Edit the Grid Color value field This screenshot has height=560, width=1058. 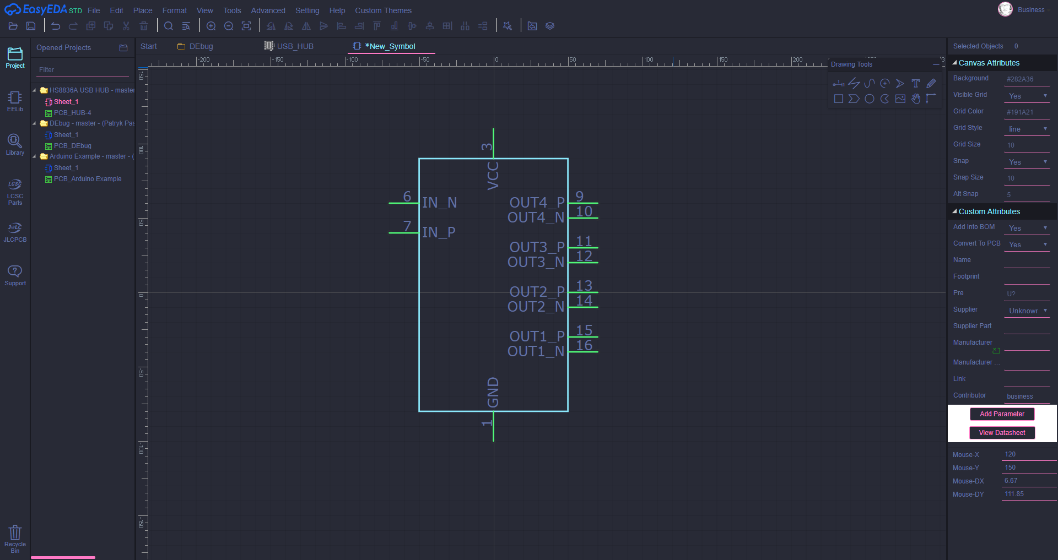[1027, 112]
